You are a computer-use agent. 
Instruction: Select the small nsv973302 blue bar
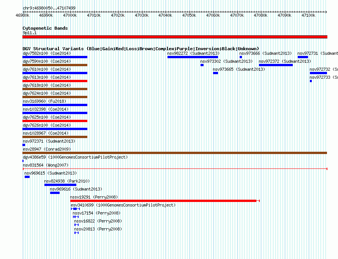point(202,65)
